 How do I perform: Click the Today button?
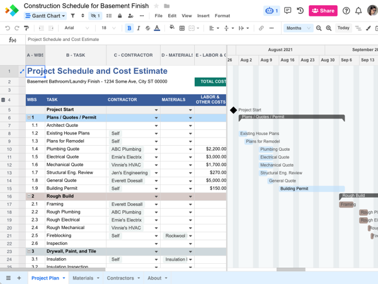(343, 28)
